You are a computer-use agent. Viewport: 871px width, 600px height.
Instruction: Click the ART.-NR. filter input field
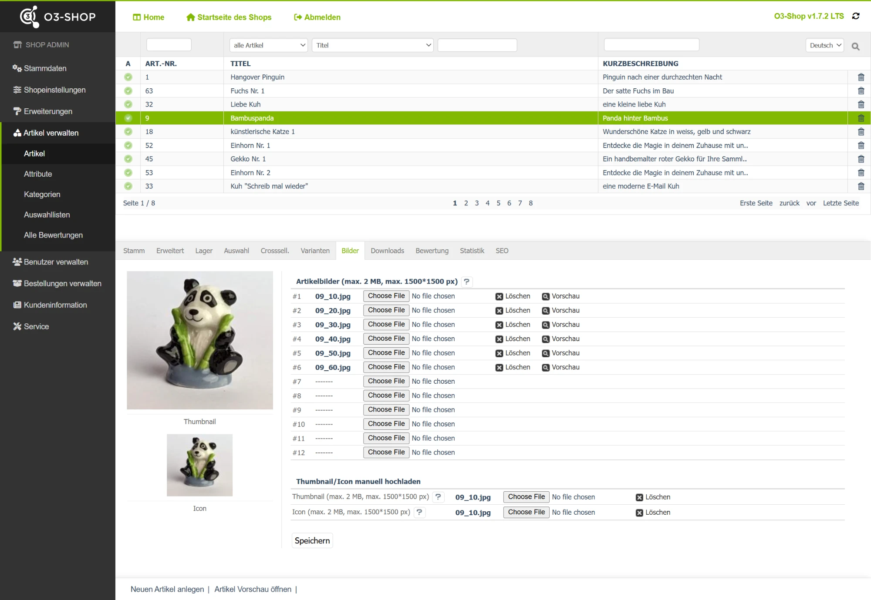[169, 45]
